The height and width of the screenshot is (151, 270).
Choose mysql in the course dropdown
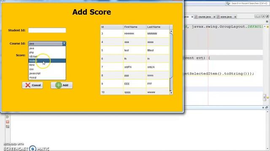point(47,78)
